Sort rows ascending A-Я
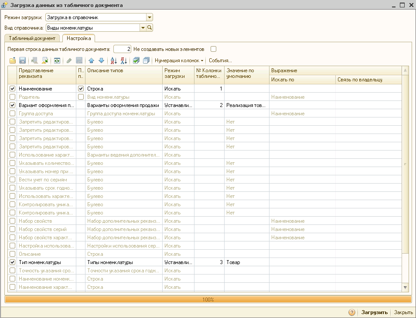416x318 pixels. (113, 60)
